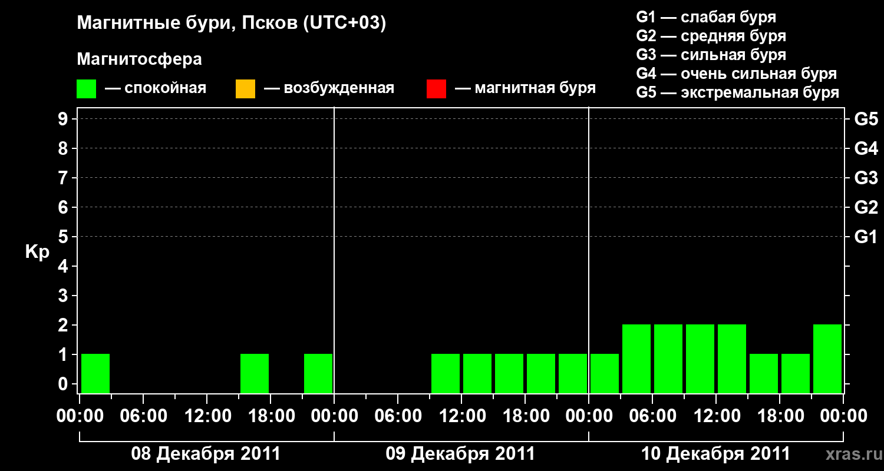The image size is (884, 471).
Task: Click the G3 label on right axis
Action: (866, 178)
